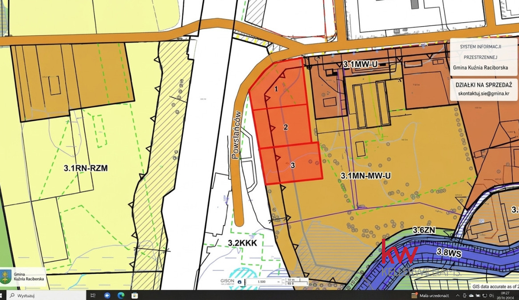This screenshot has height=300, width=519.
Task: Launch Microsoft Edge from the taskbar
Action: [x=121, y=295]
